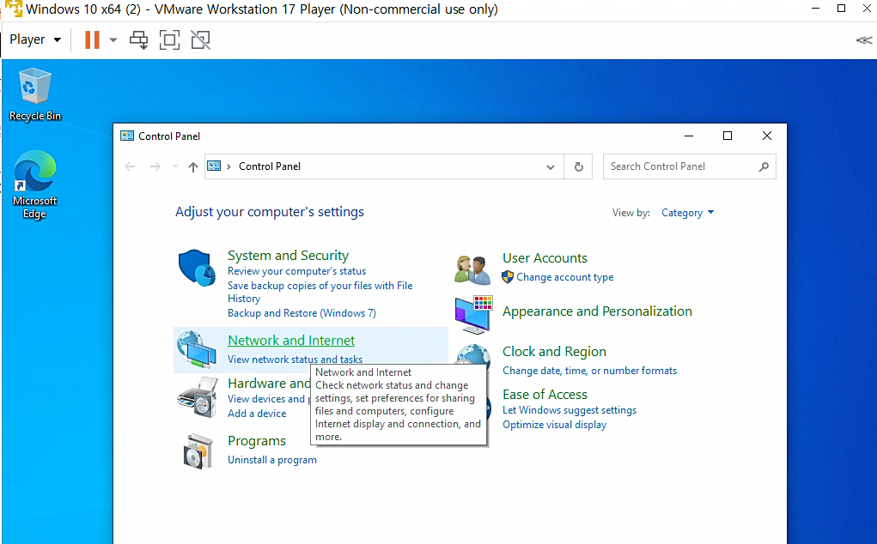Select the Microsoft Edge desktop shortcut

tap(34, 184)
